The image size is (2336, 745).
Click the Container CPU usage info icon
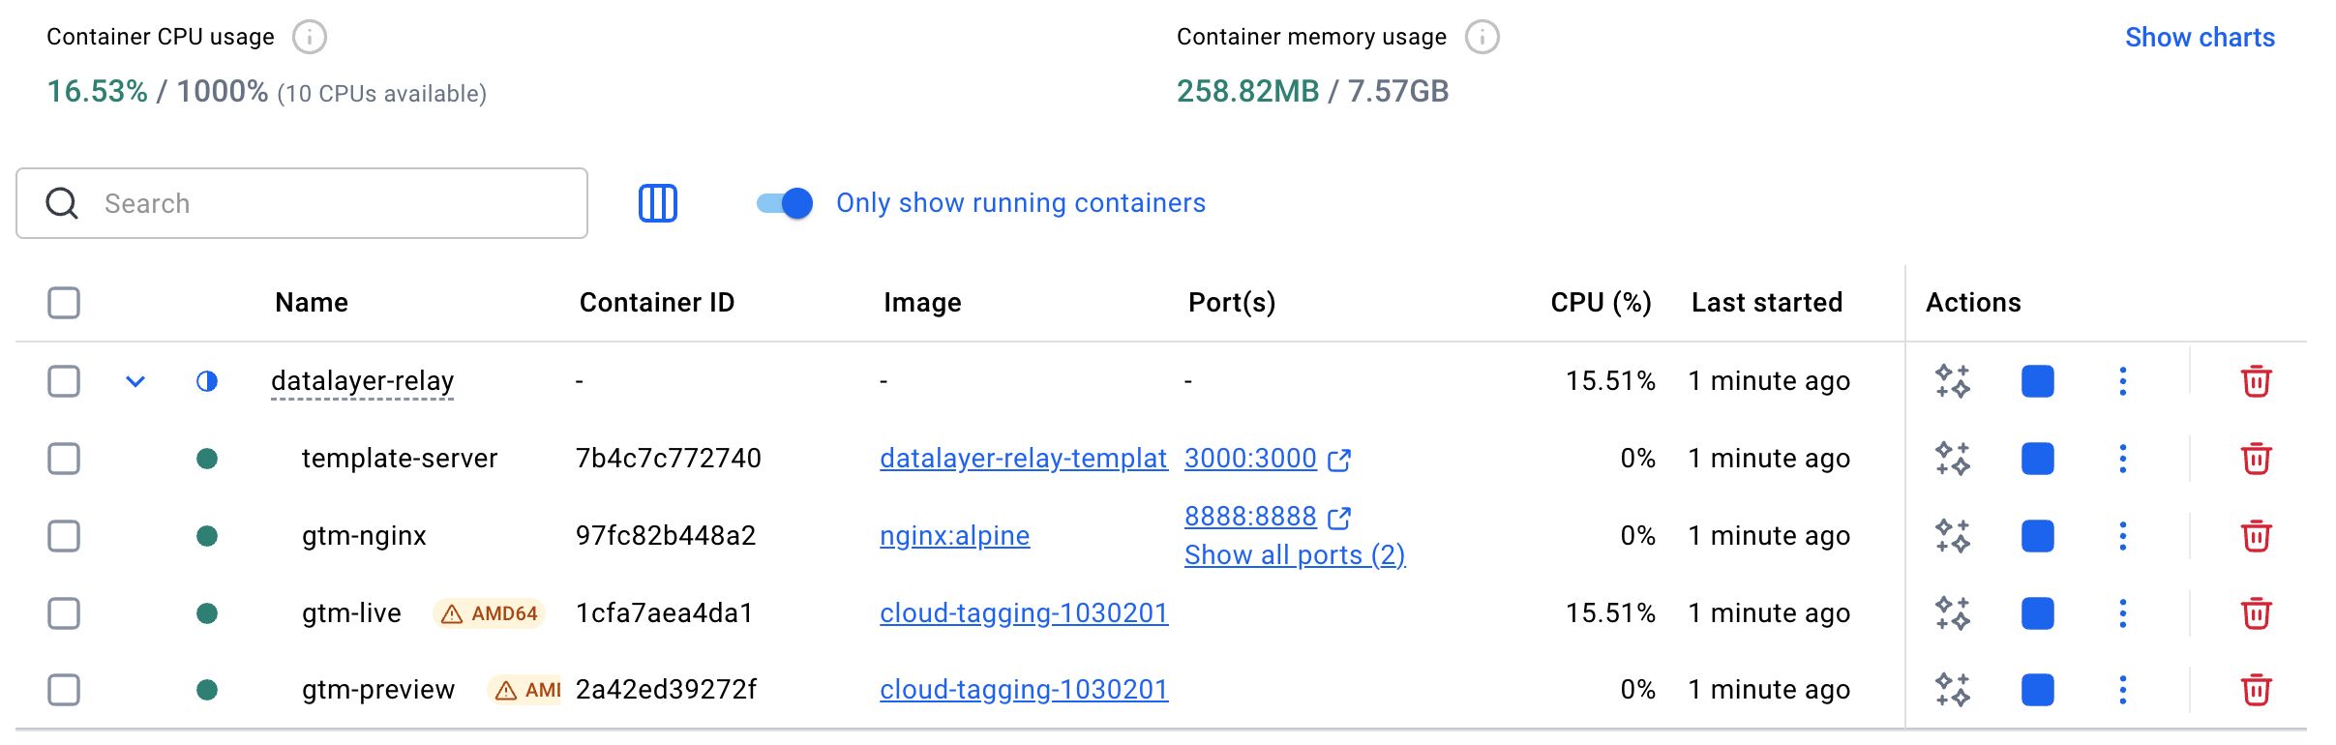tap(310, 38)
